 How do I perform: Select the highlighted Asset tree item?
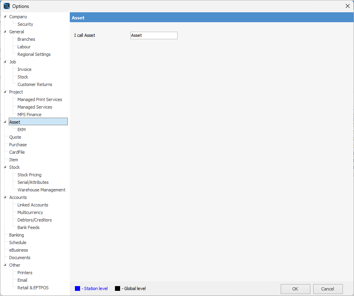tap(38, 122)
